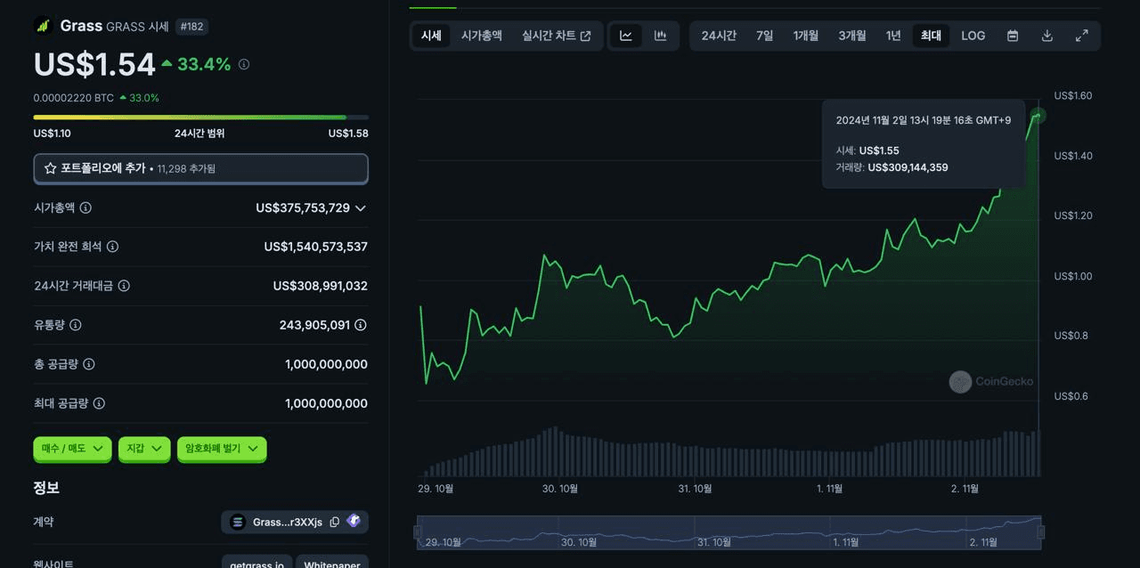
Task: Click the Solana chain icon in contract chip
Action: tap(238, 523)
